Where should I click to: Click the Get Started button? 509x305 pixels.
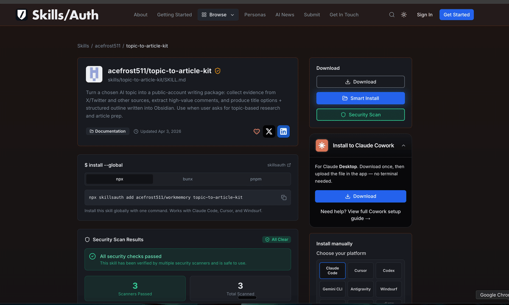pyautogui.click(x=456, y=15)
